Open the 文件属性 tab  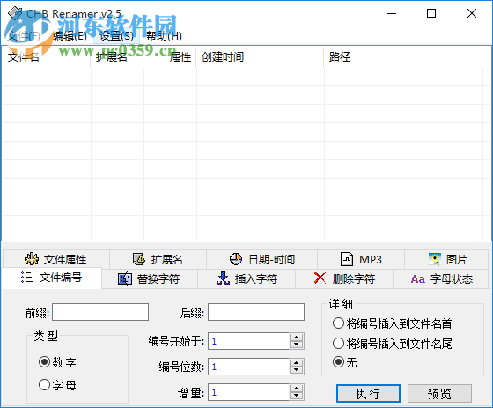coord(56,259)
